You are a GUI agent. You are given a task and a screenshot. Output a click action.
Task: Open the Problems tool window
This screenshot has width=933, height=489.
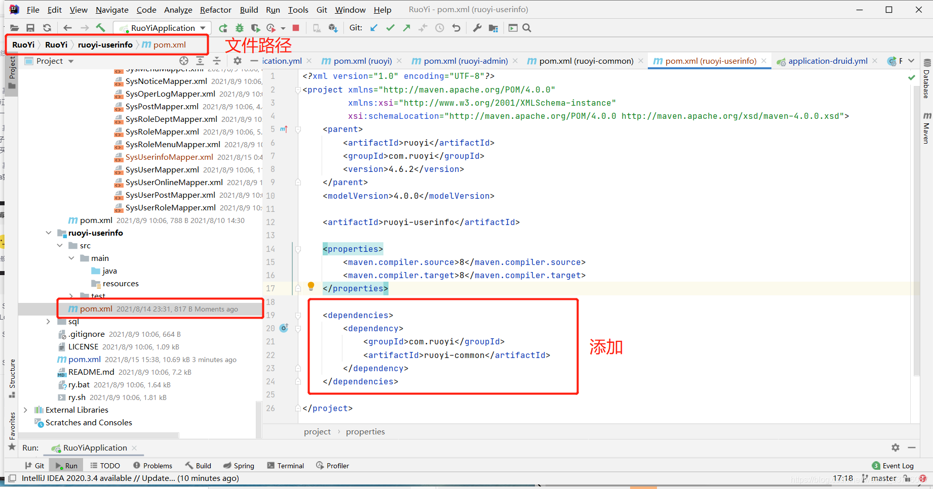click(x=152, y=466)
